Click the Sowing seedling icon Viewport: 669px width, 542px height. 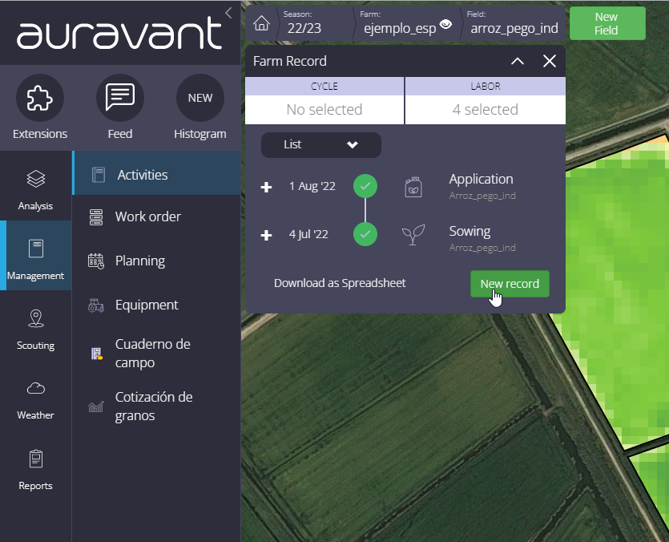pos(413,234)
